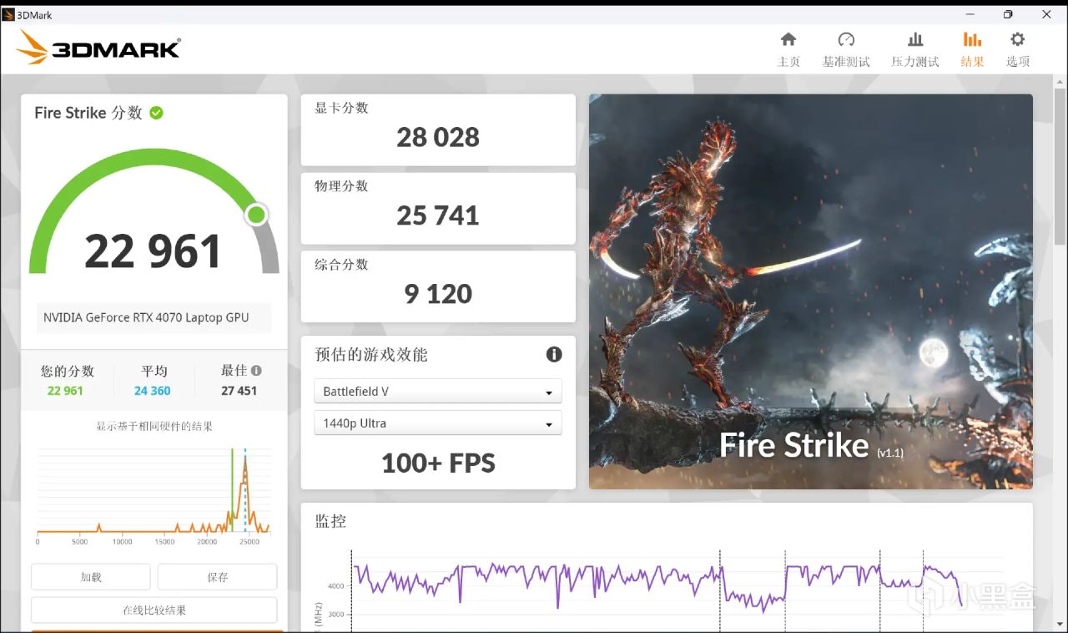Click the 综合分数 value 9 120
1068x633 pixels.
click(438, 294)
